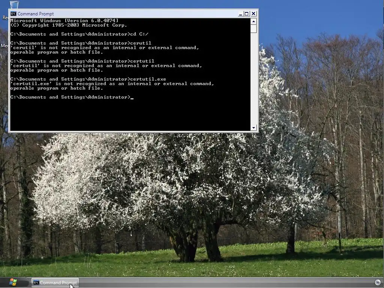384x288 pixels.
Task: Click the "'cerutil' is not recognized" error line
Action: [x=105, y=48]
